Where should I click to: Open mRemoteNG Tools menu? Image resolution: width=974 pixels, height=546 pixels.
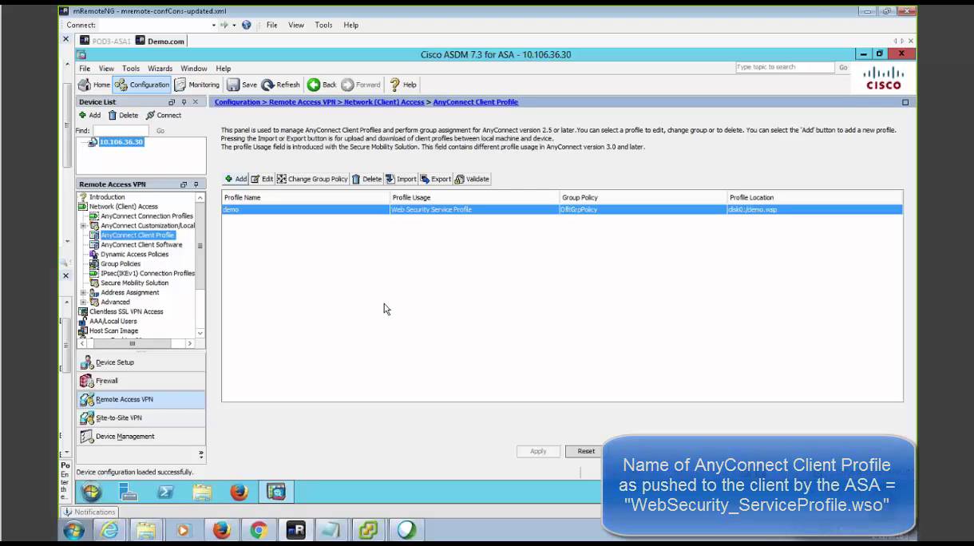point(323,25)
